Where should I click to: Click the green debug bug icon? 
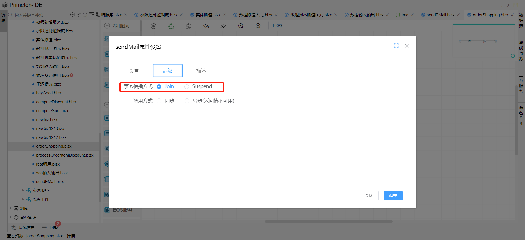pyautogui.click(x=171, y=26)
